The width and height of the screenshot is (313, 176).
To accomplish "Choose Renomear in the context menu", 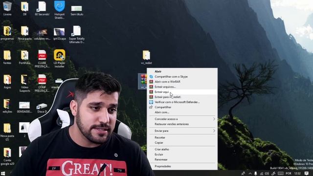I will [x=182, y=160].
